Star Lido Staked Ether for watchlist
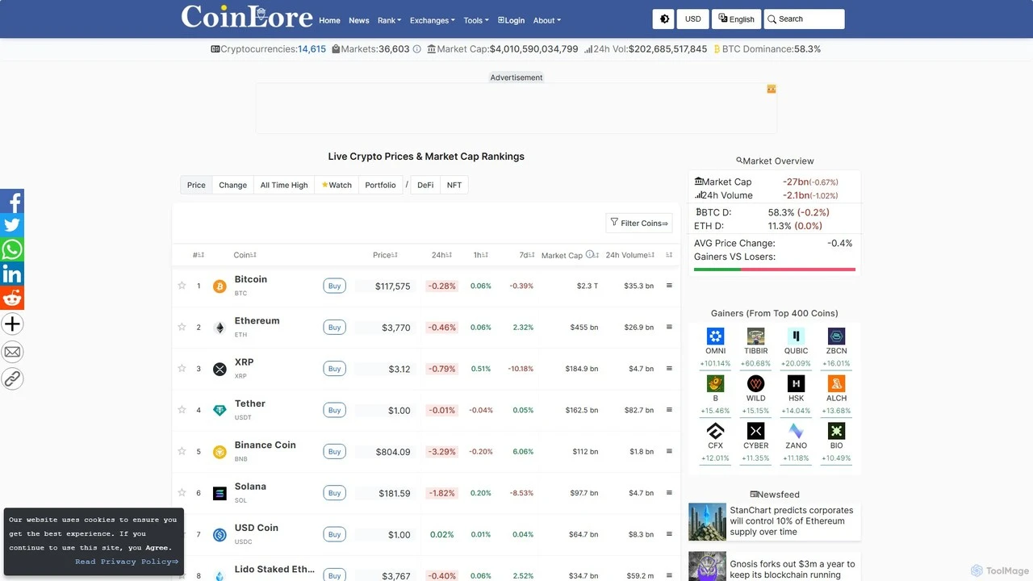 point(182,575)
